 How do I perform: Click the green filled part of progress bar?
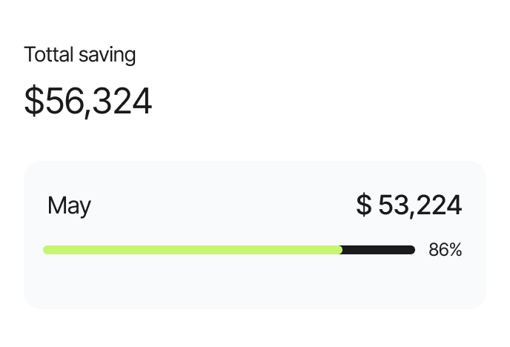193,250
